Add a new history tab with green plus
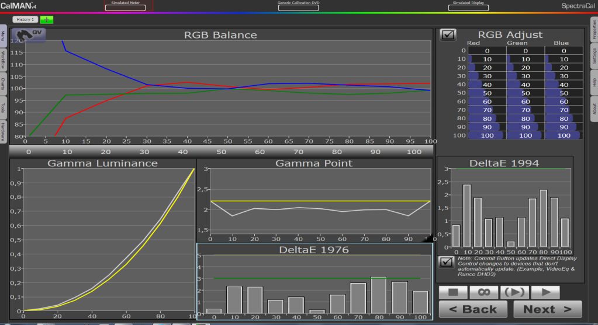Viewport: 598px width, 325px height. (46, 20)
